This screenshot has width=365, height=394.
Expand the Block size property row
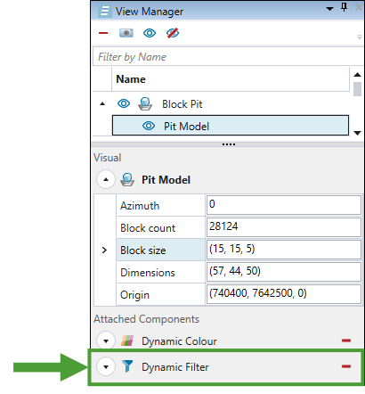104,250
